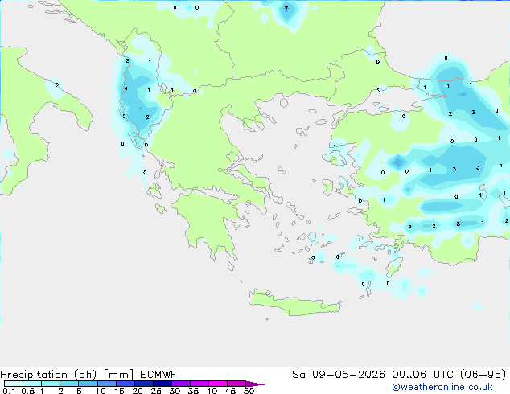Click the 20–25 mm dark blue swatch

click(x=143, y=384)
